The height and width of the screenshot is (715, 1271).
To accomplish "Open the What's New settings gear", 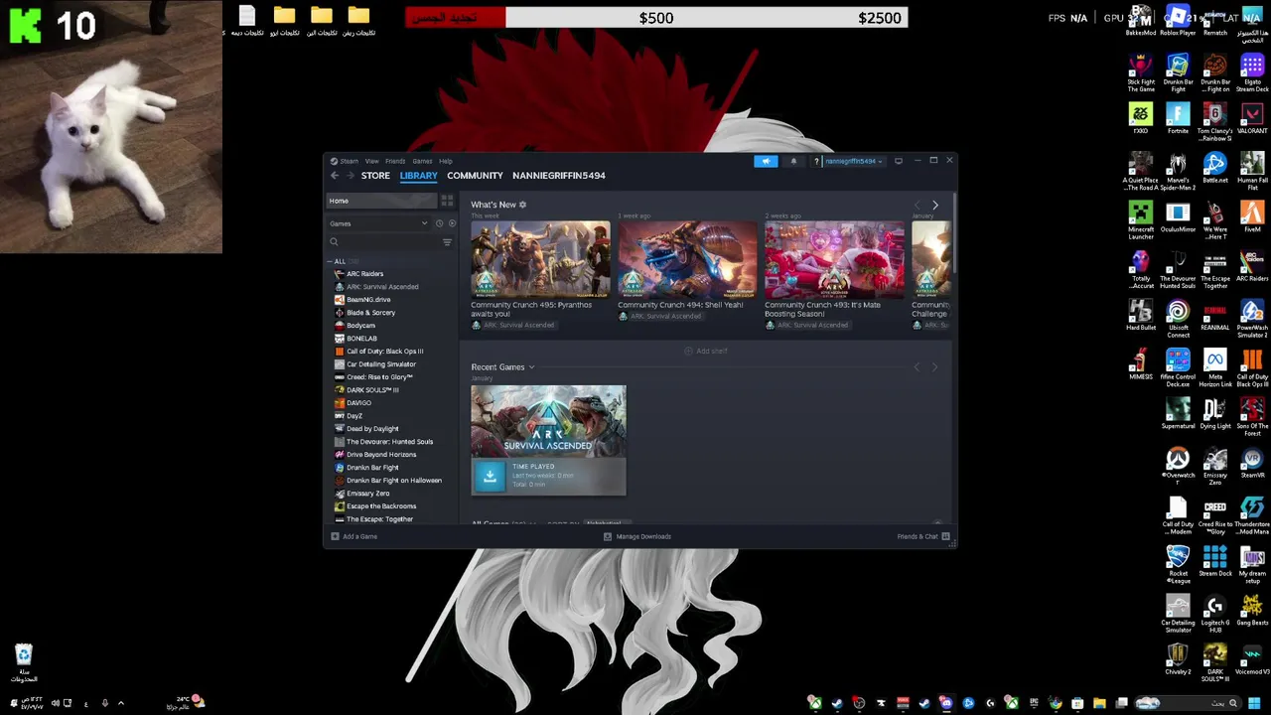I will pos(522,205).
